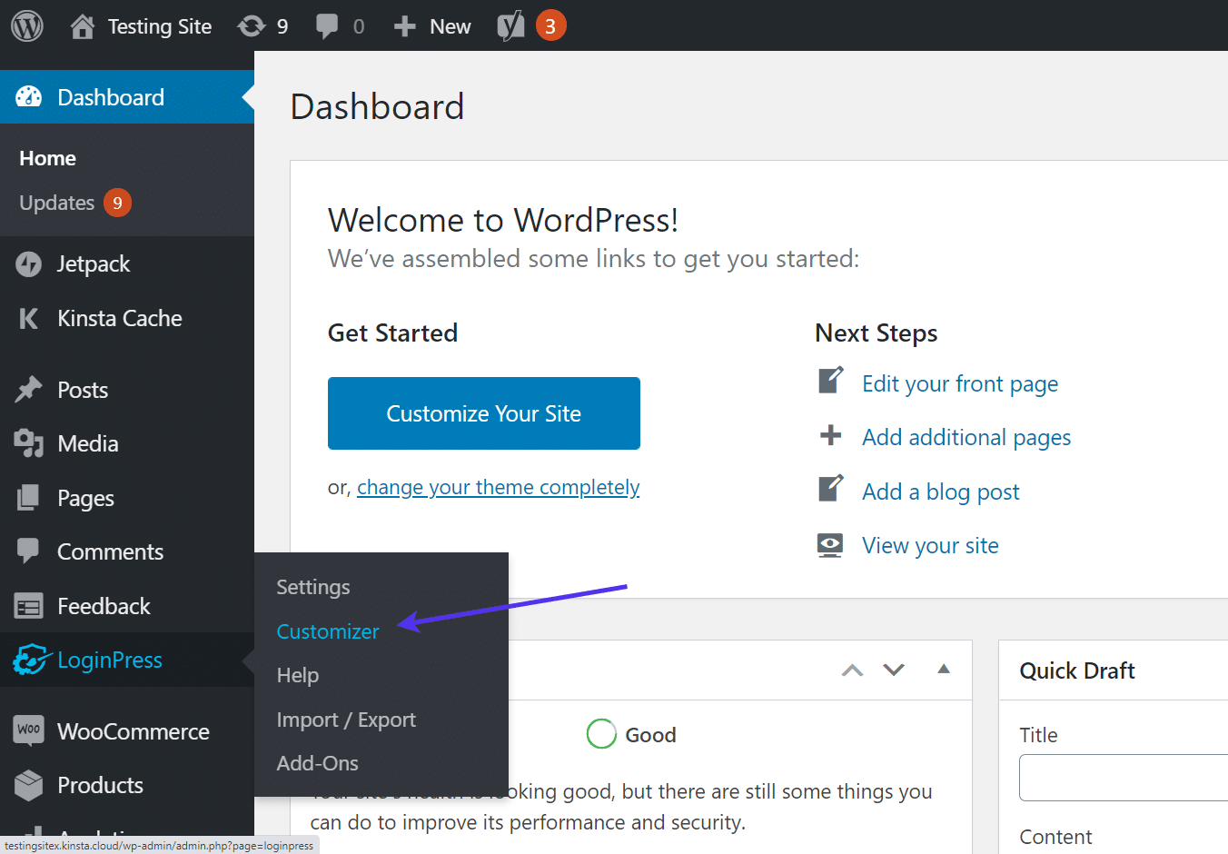Click the Customize Your Site button

click(x=484, y=413)
